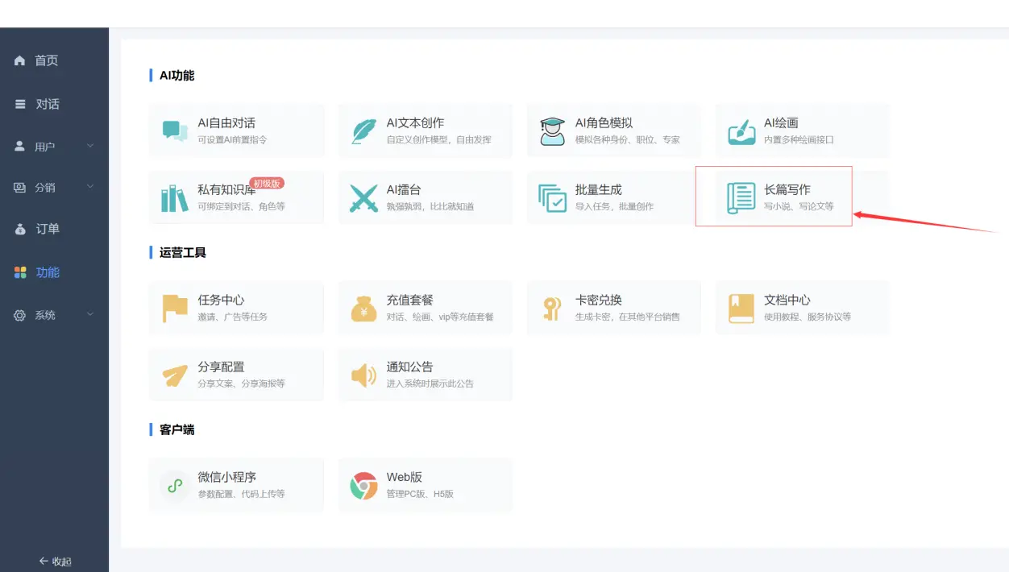
Task: Expand the 用户 sidebar section
Action: [47, 146]
